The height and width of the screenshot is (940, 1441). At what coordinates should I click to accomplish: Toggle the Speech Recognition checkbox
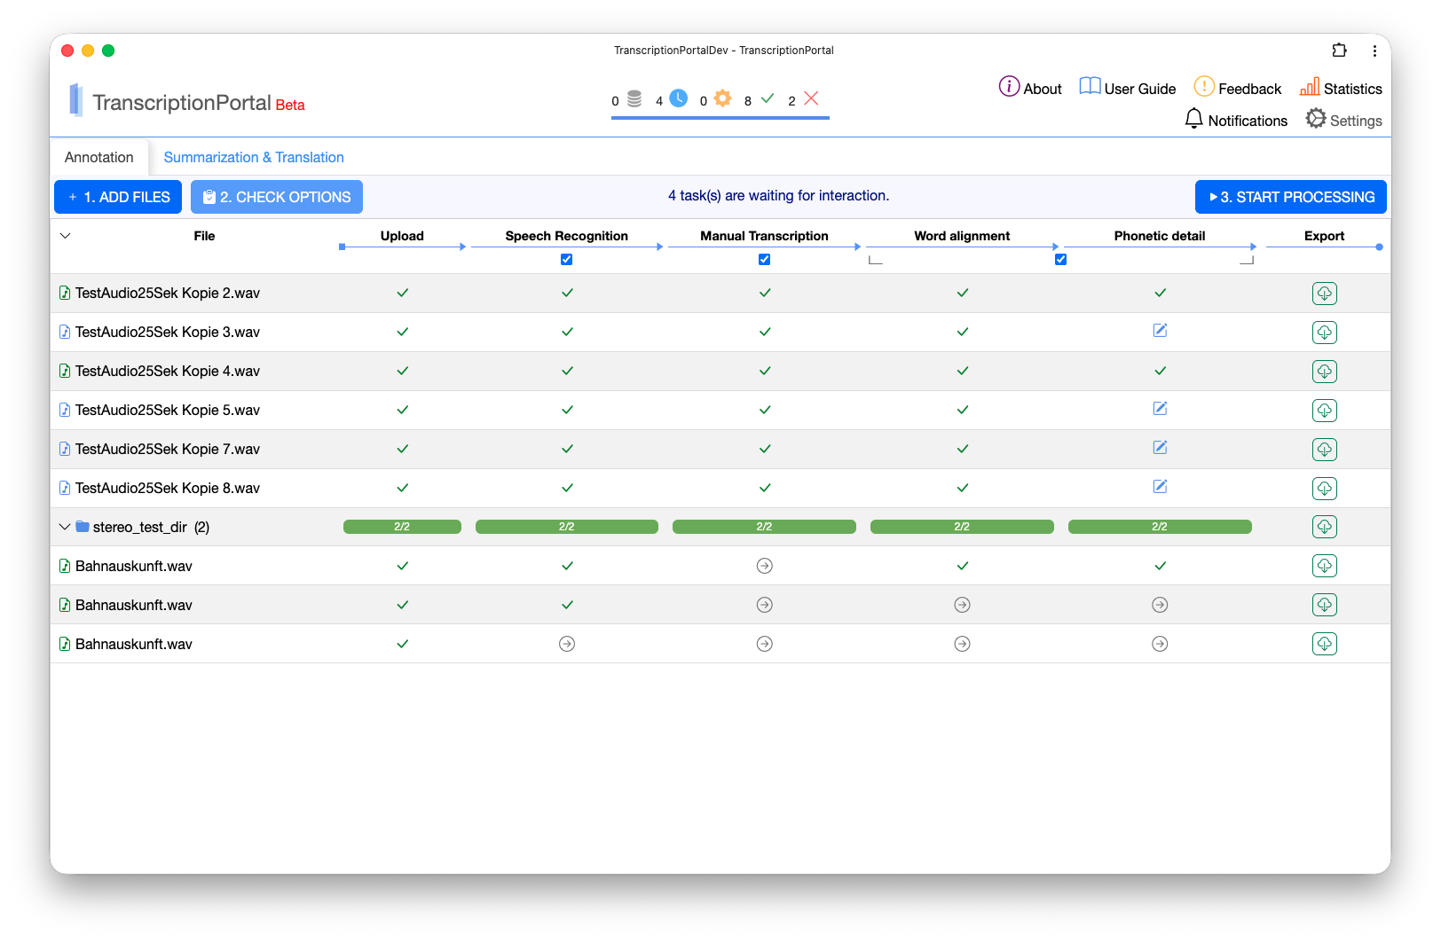567,260
